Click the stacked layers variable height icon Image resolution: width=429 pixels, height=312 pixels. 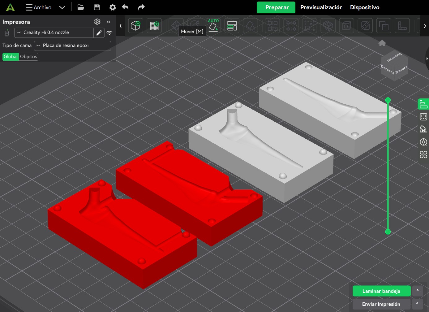(328, 26)
